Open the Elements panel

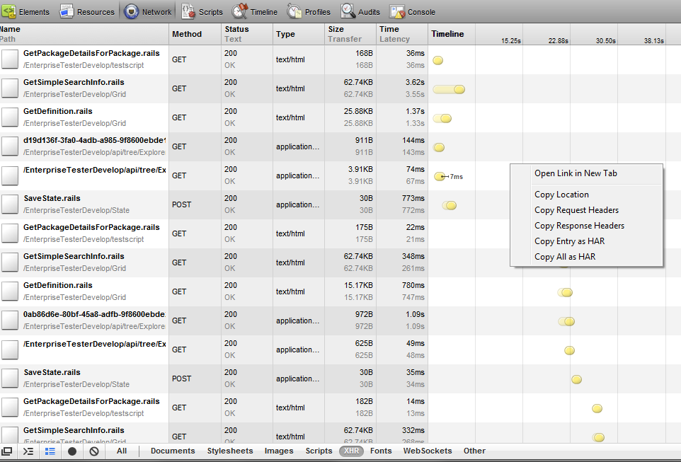point(27,11)
